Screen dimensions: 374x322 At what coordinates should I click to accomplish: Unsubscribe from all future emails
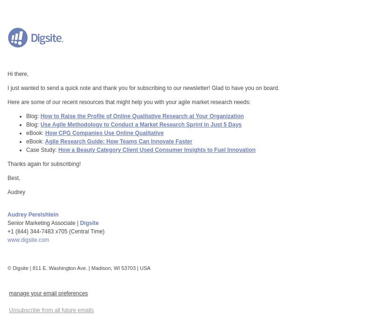[x=51, y=310]
